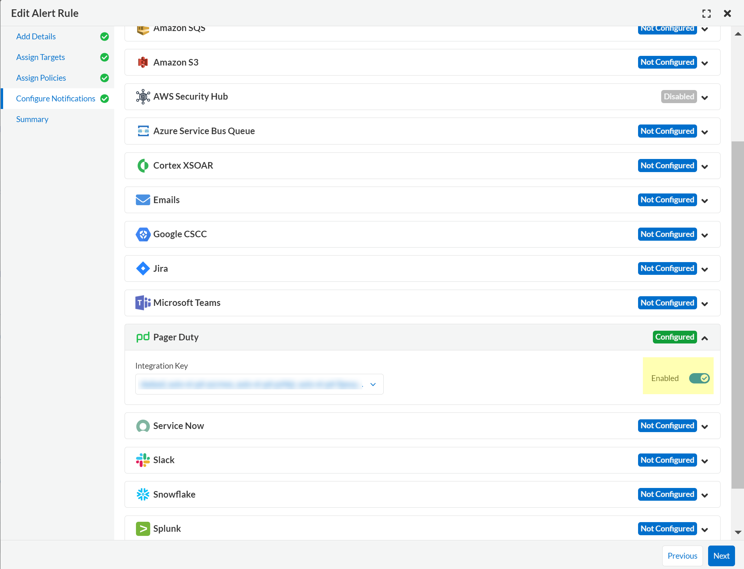
Task: Go to the Assign Policies step
Action: (41, 78)
